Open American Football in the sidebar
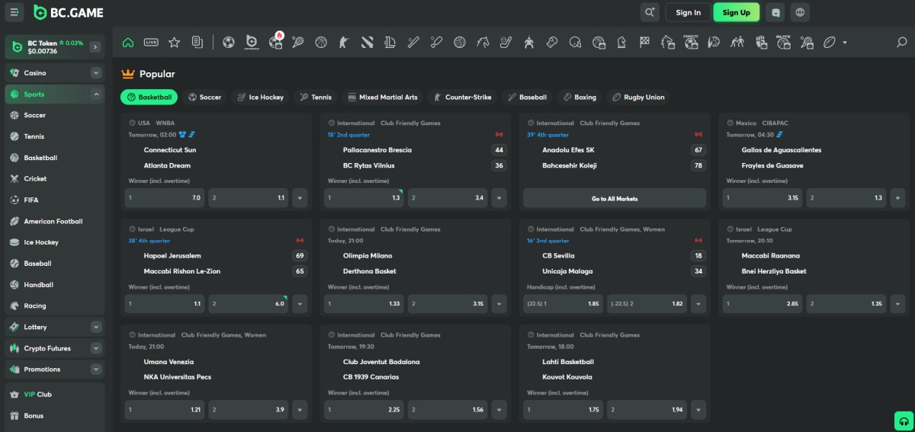915x432 pixels. coord(53,221)
